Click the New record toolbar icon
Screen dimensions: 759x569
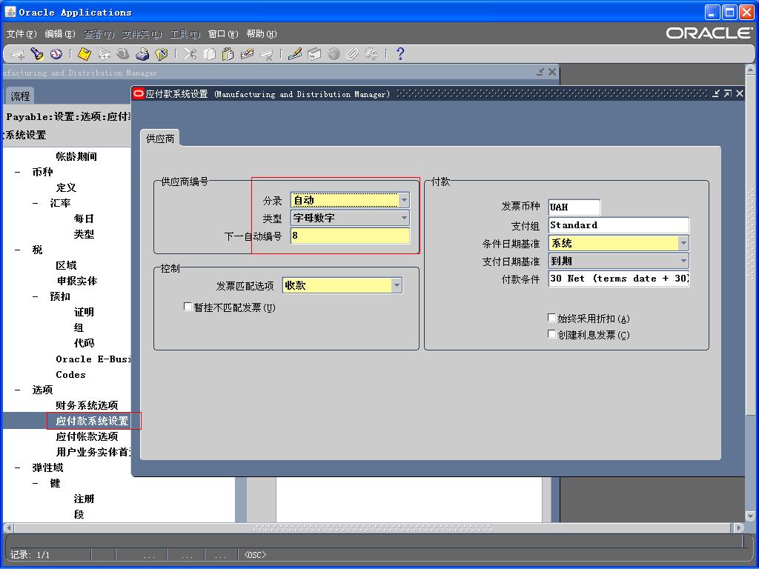point(18,54)
